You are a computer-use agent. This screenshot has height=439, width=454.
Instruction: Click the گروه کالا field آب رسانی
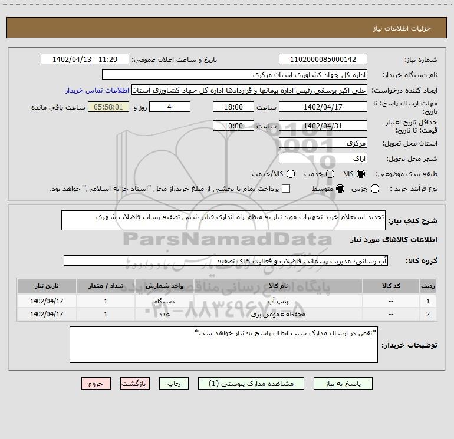[x=226, y=260]
